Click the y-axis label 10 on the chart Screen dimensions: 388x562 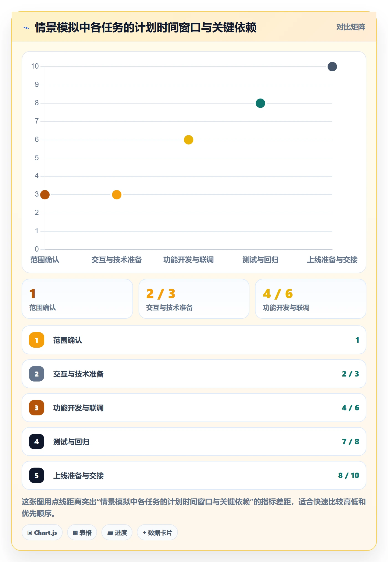click(35, 66)
